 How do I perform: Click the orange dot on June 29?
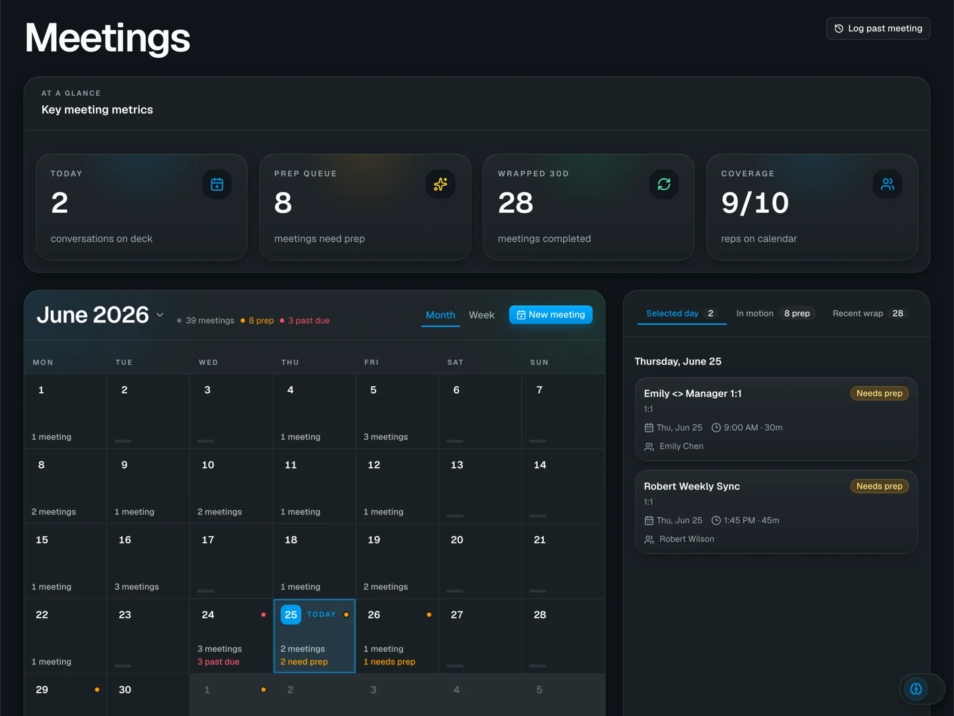(x=97, y=690)
